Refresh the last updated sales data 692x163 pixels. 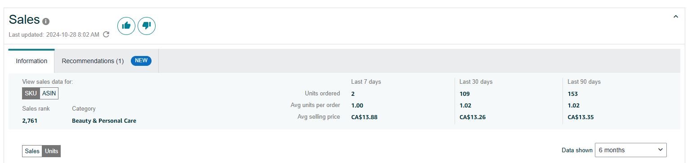(x=106, y=34)
